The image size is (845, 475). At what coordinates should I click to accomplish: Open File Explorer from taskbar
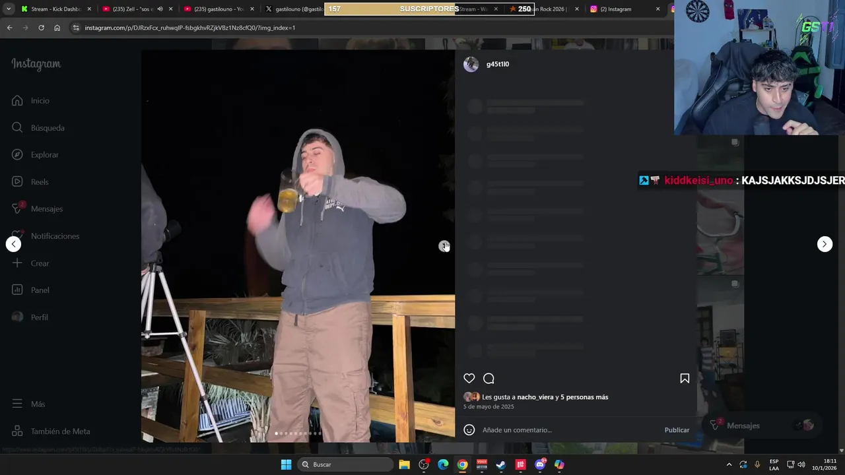click(x=404, y=464)
